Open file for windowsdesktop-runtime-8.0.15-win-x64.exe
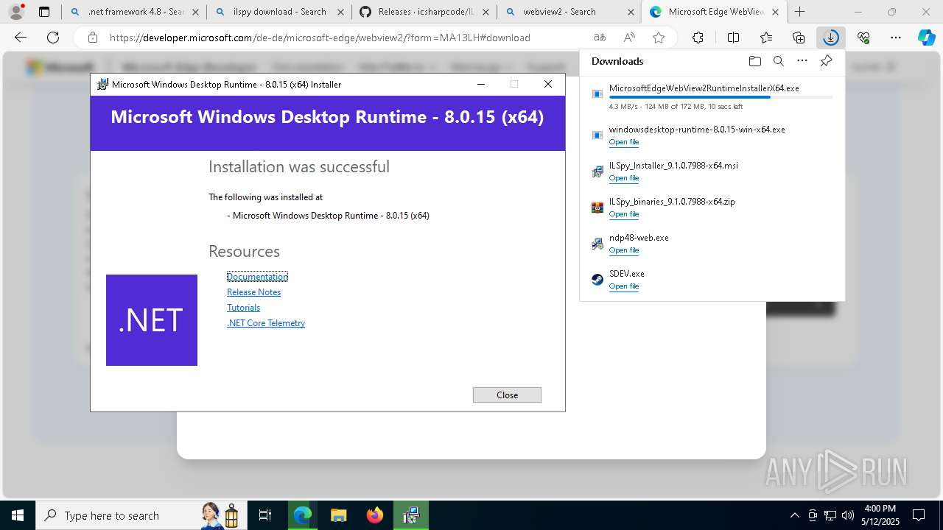The height and width of the screenshot is (530, 943). 623,142
